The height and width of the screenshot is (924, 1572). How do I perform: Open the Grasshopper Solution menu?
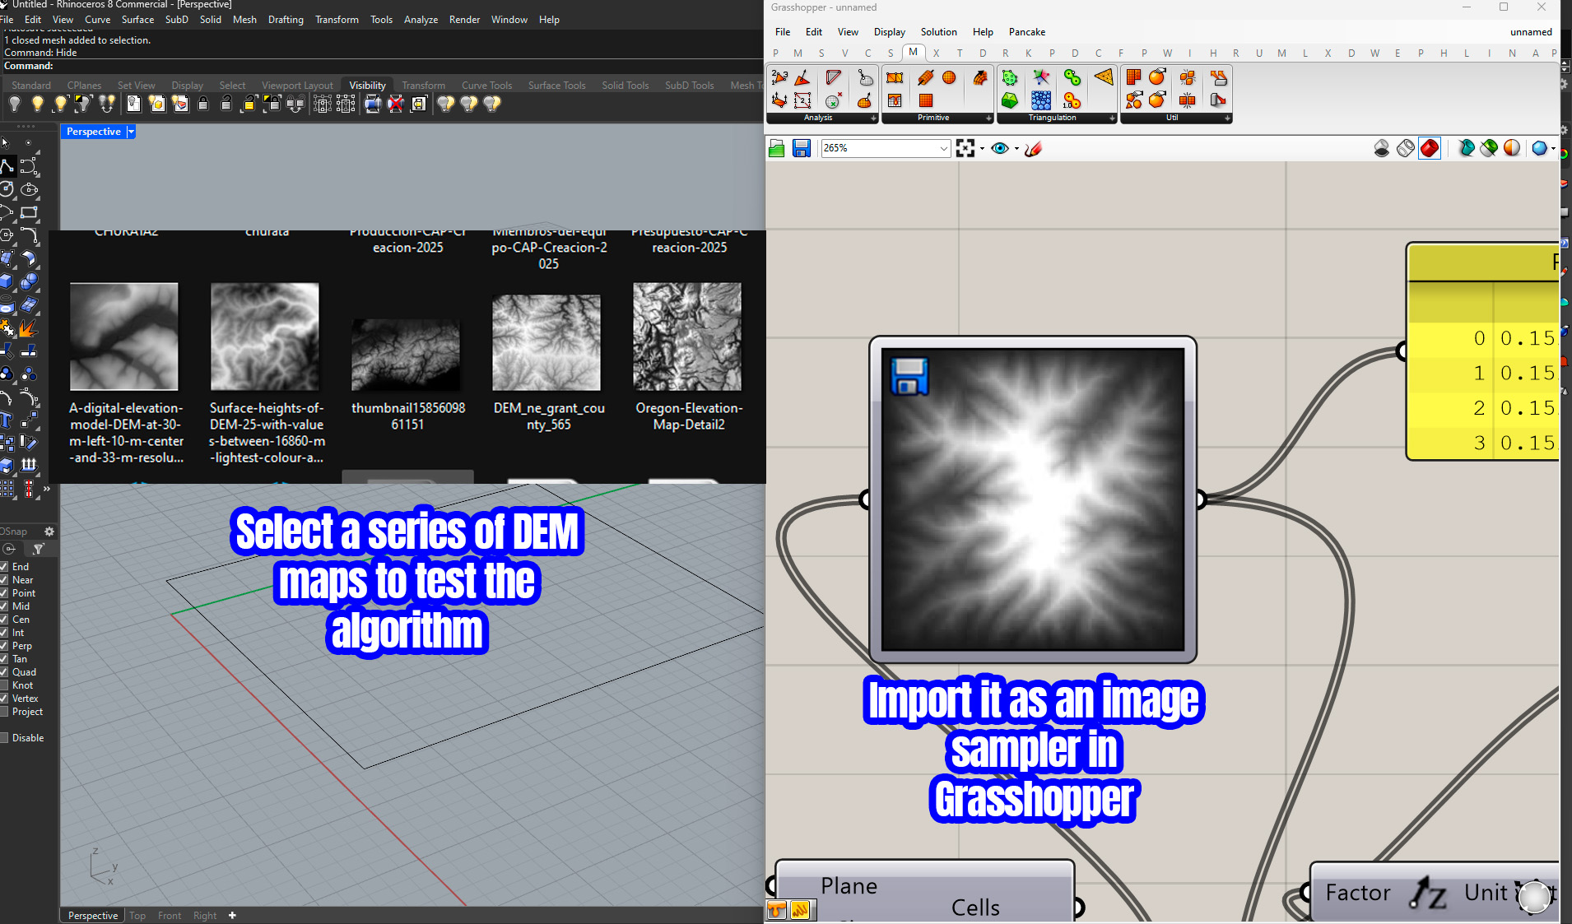[938, 32]
